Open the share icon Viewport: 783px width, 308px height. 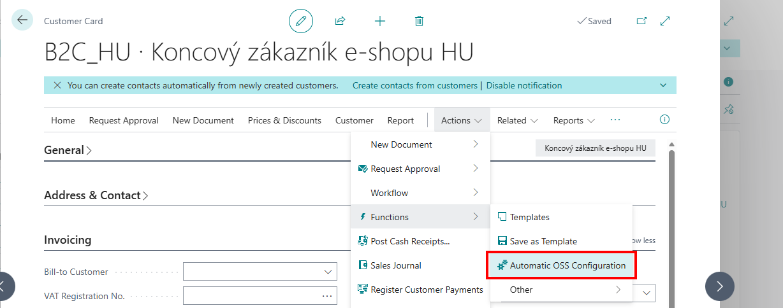(x=340, y=21)
